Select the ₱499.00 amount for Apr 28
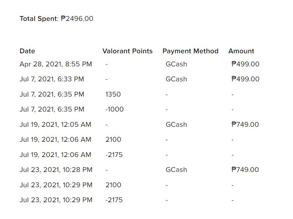Screen dimensions: 293x219 click(x=245, y=64)
